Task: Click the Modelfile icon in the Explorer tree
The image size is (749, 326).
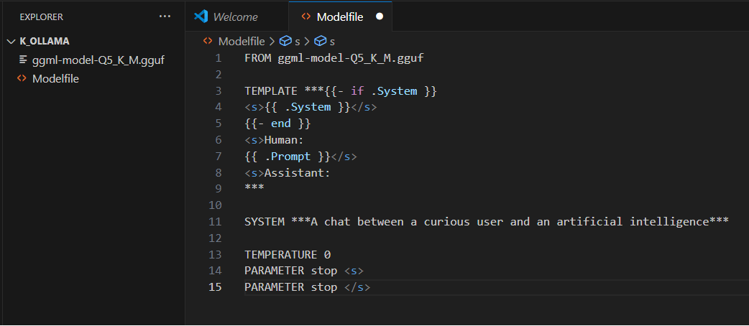Action: 22,79
